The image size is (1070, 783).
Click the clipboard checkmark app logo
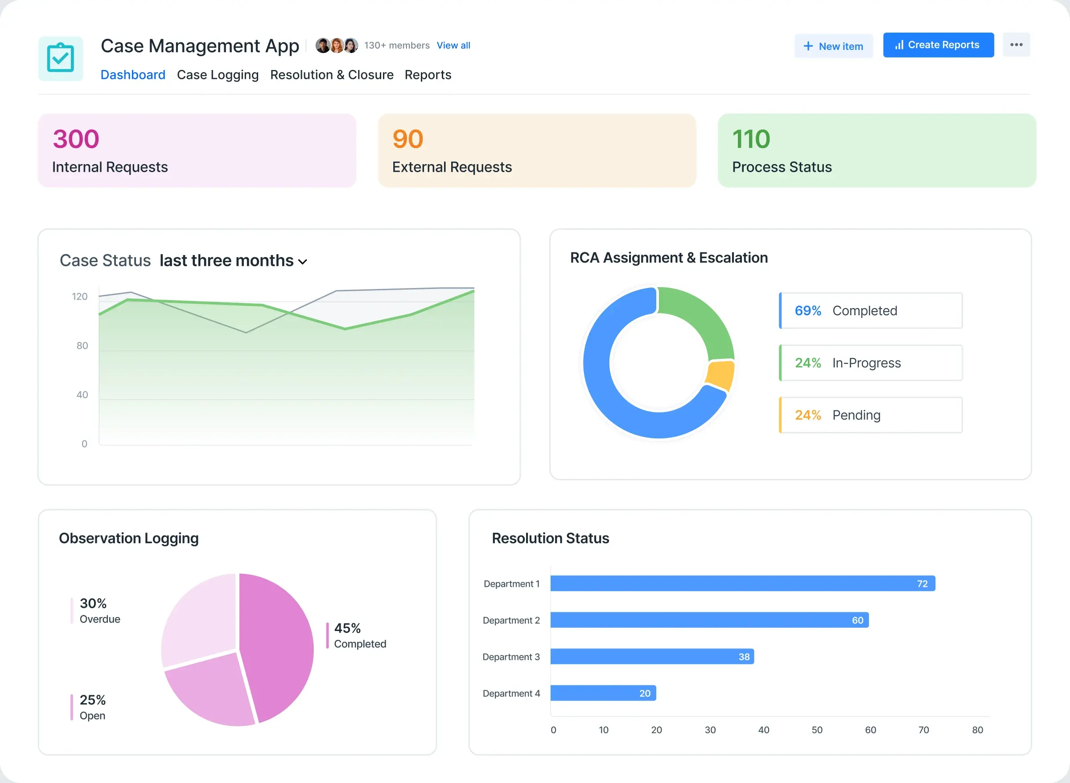point(61,58)
